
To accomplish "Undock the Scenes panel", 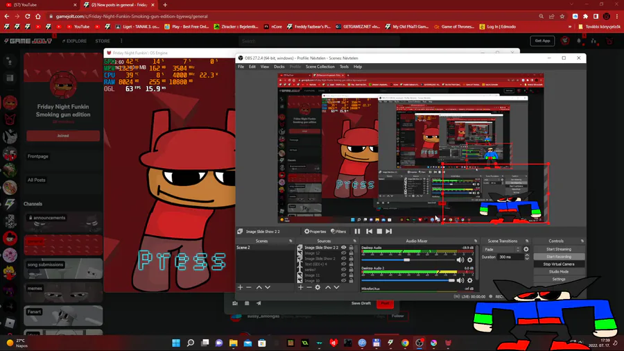I will [291, 241].
